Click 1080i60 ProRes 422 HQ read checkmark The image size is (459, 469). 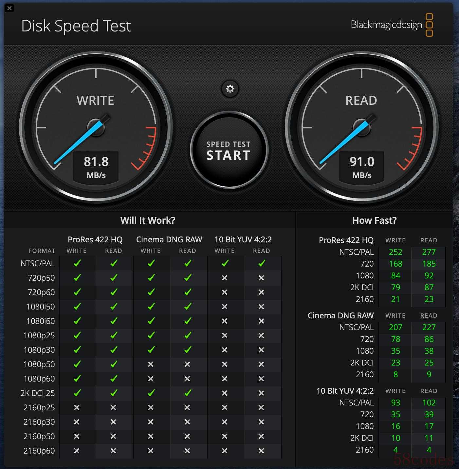coord(114,321)
